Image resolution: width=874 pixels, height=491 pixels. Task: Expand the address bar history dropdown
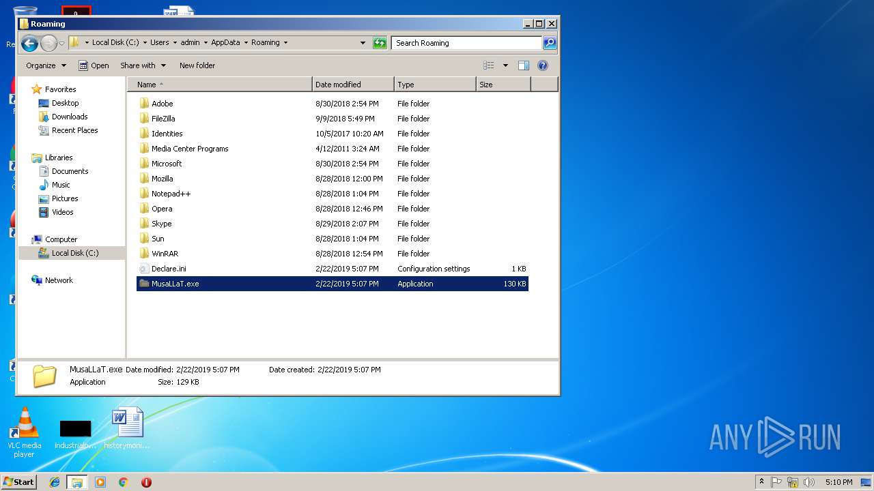click(363, 43)
